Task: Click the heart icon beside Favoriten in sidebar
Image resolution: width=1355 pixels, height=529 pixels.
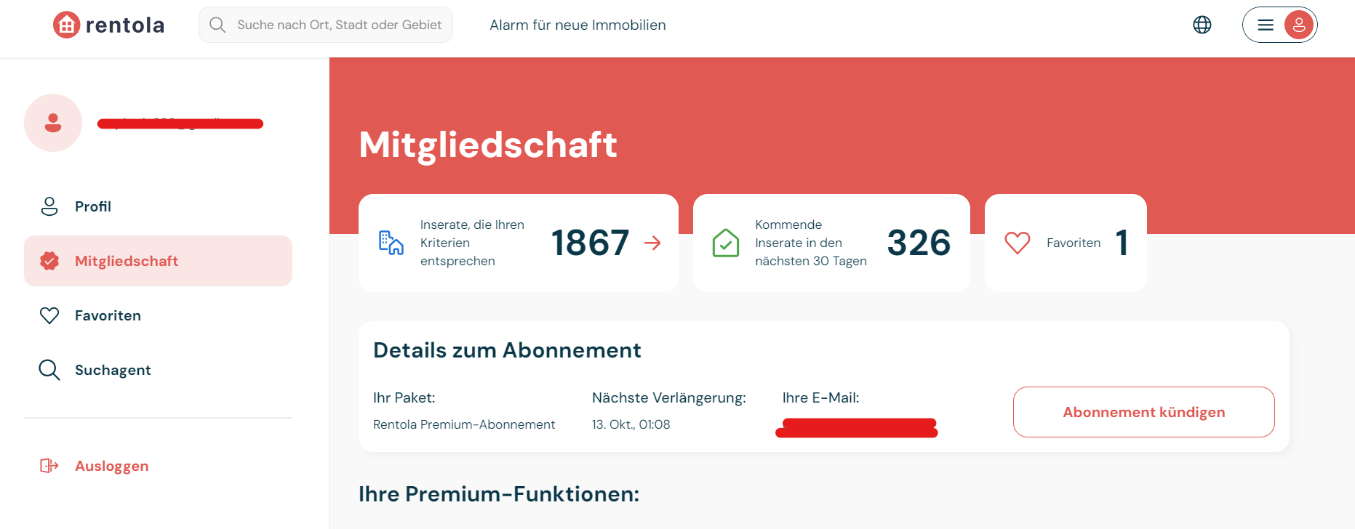Action: (x=49, y=315)
